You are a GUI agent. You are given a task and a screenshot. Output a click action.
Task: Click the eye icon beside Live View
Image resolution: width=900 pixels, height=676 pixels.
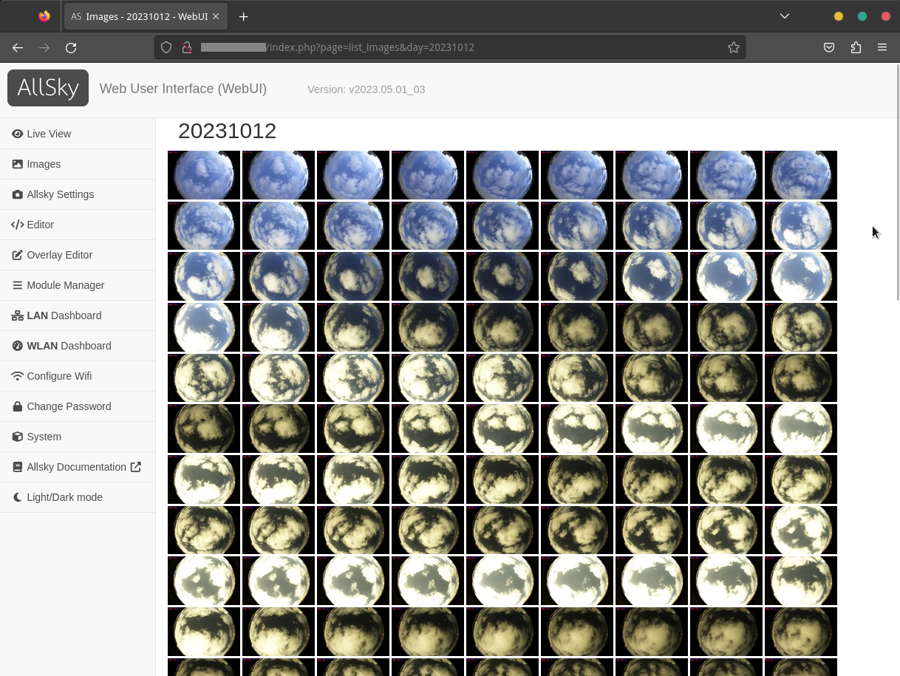coord(18,134)
